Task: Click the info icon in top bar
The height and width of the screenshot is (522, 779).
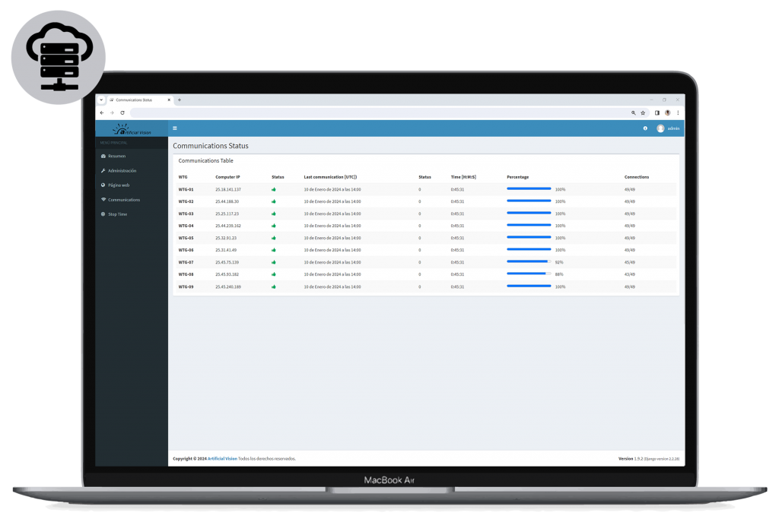Action: (645, 128)
